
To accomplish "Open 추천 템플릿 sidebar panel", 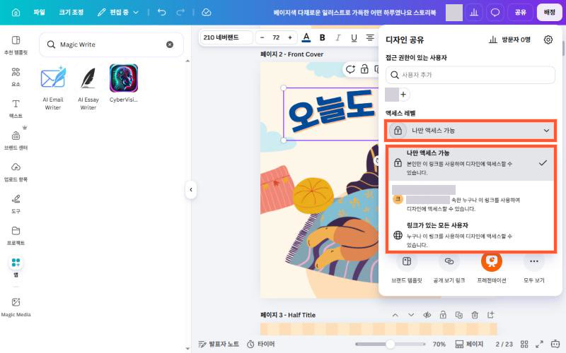I will pos(16,45).
